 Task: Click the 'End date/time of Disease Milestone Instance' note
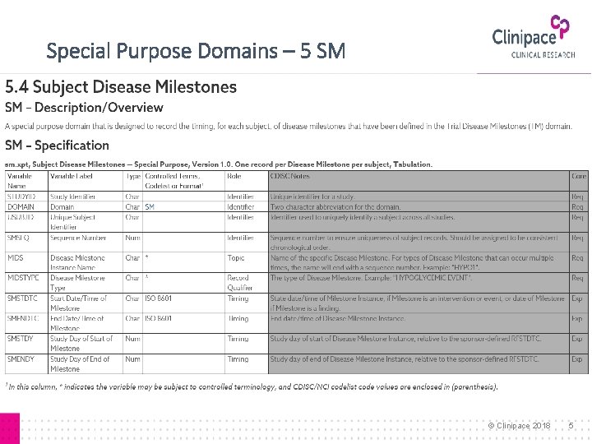click(338, 318)
